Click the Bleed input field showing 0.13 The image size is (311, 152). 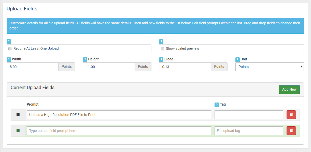[185, 67]
